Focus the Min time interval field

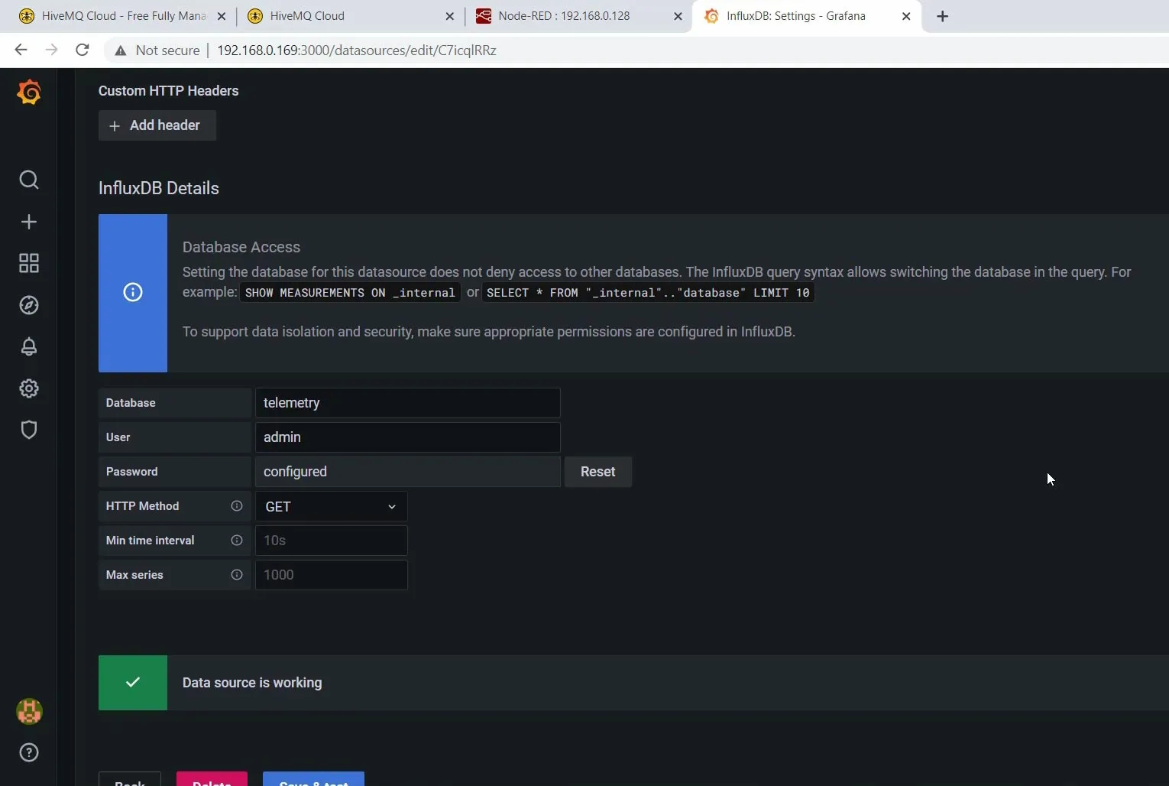click(x=331, y=541)
